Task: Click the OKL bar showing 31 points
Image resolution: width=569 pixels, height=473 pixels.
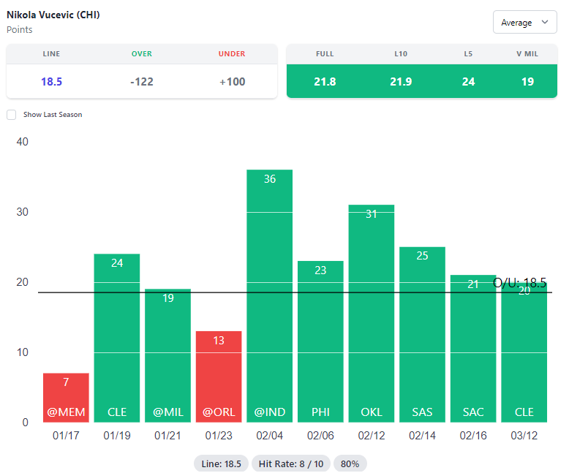Action: coord(372,314)
